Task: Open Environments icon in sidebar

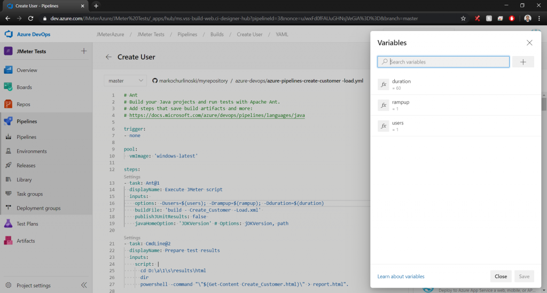Action: pos(9,151)
